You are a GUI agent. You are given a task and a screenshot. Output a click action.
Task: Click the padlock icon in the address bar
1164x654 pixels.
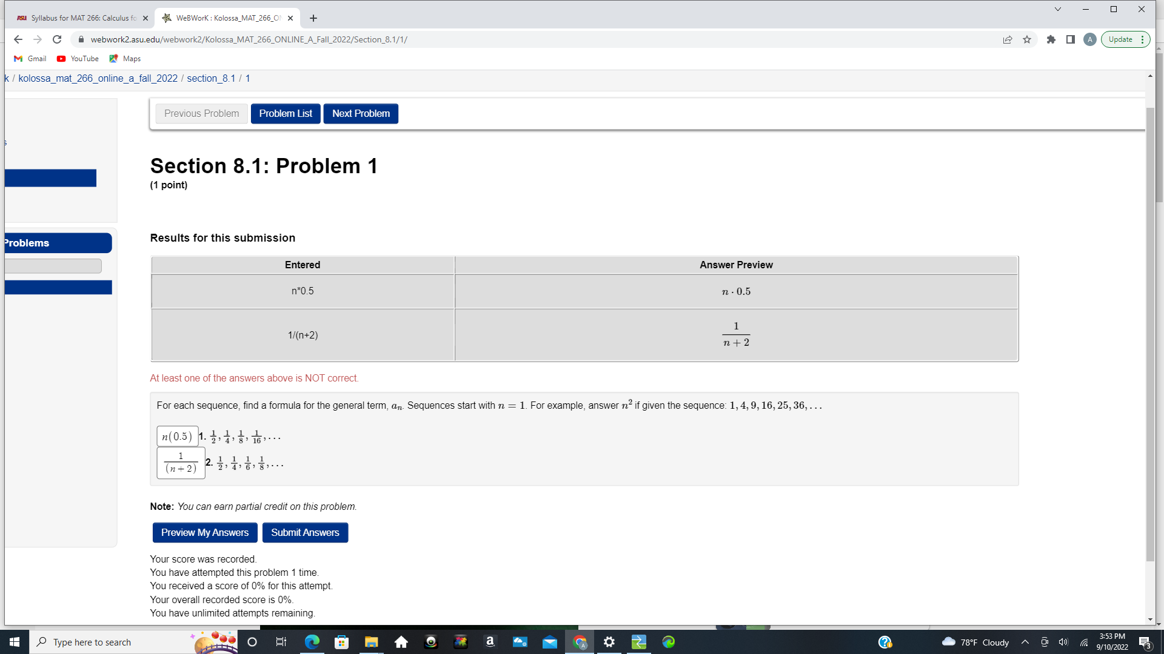point(80,39)
